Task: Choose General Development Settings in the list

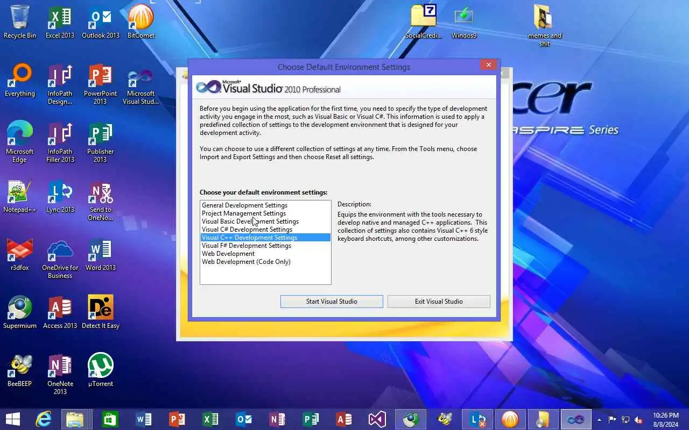Action: tap(265, 205)
